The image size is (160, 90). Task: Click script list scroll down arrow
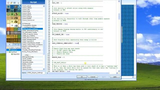pos(44,69)
